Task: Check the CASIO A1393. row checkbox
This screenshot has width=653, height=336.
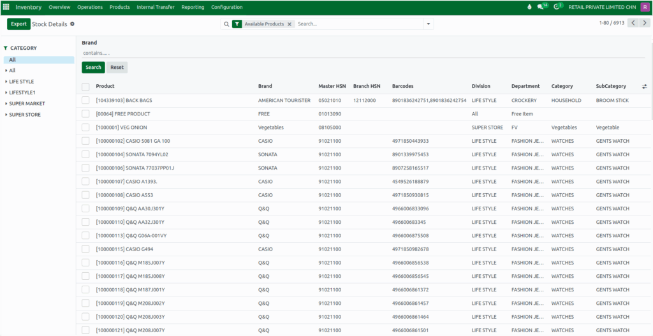Action: (85, 182)
